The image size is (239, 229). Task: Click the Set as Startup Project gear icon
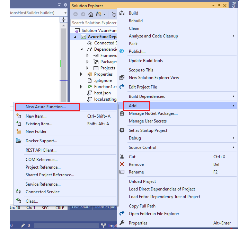tap(122, 130)
